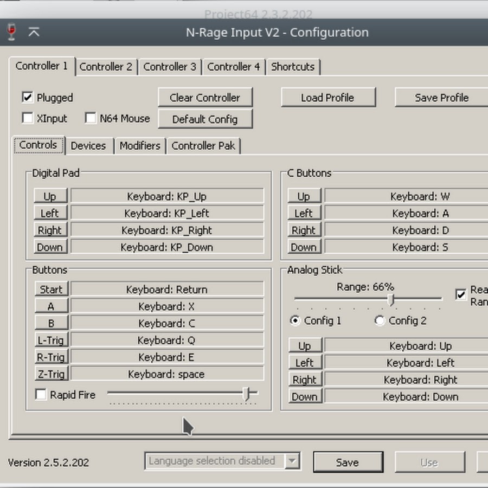Click the 'Keyboard: C' mapping field
The width and height of the screenshot is (488, 488).
167,323
